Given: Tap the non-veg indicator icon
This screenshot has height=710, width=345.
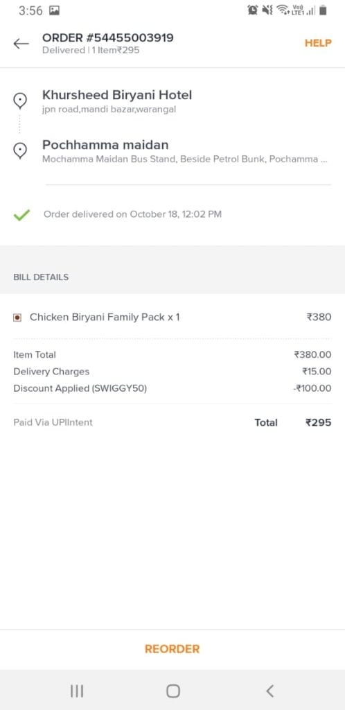Looking at the screenshot, I should (17, 318).
